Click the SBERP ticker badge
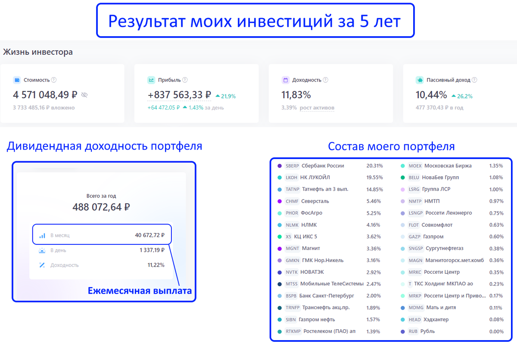The image size is (517, 347). pyautogui.click(x=292, y=166)
